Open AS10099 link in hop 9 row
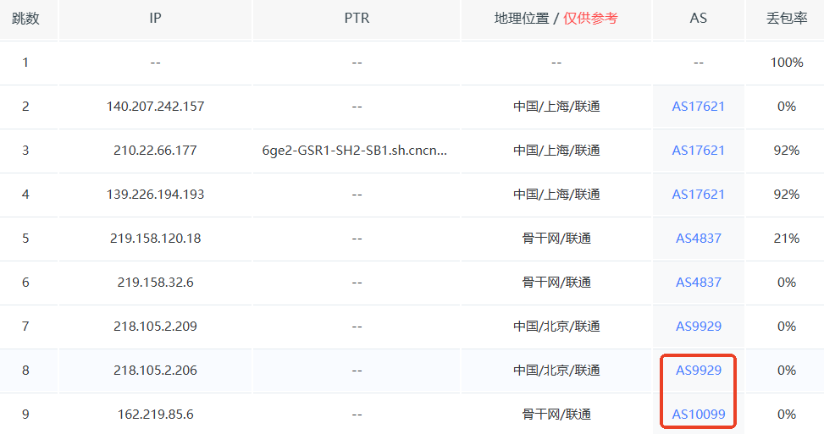824x434 pixels. pos(698,415)
